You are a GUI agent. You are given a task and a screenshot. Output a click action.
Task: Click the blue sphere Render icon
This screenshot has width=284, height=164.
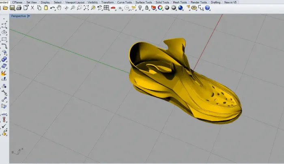181,8
